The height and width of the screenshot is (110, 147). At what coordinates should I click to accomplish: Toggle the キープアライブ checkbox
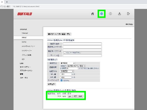click(x=61, y=80)
